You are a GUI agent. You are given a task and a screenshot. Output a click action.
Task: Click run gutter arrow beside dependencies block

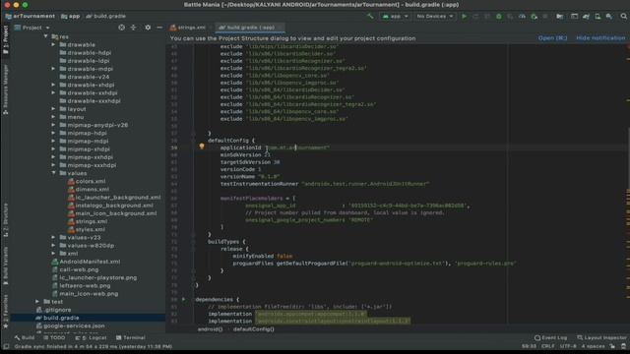pyautogui.click(x=184, y=299)
